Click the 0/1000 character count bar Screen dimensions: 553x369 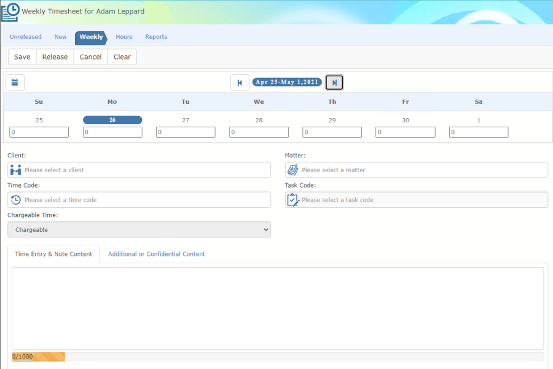pos(278,357)
